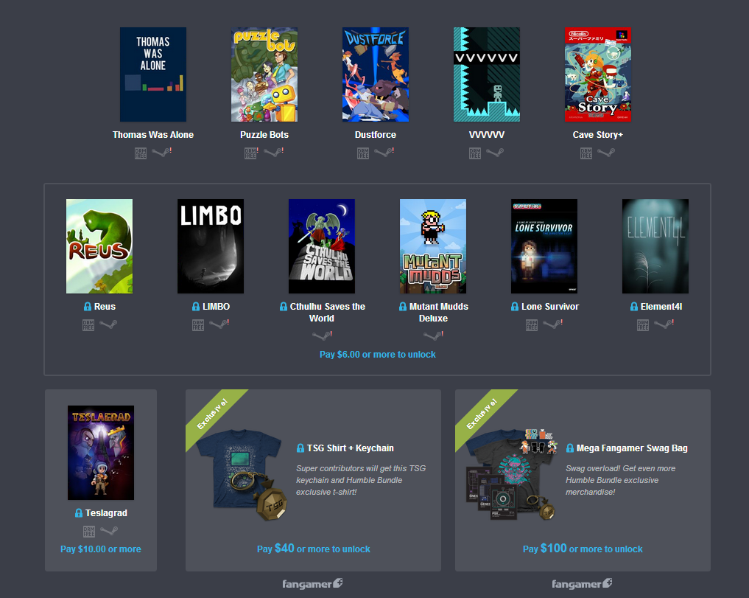Click the Steam icon under Cthulhu Saves the World

click(x=321, y=335)
